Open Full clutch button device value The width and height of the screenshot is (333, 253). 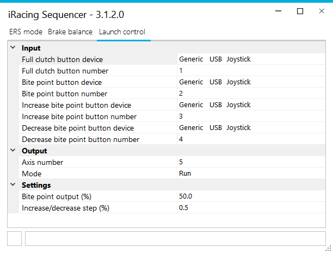pos(251,59)
